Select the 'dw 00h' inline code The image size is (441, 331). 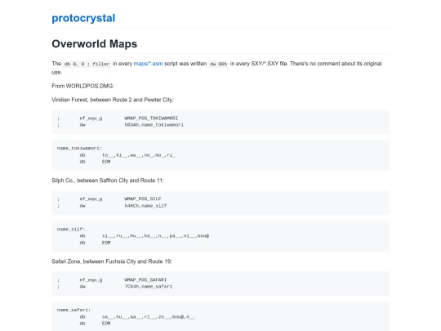click(218, 64)
